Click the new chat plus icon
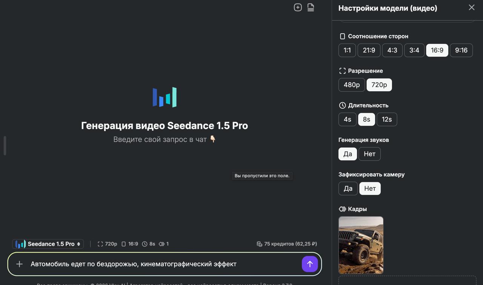This screenshot has height=285, width=483. coord(298,7)
